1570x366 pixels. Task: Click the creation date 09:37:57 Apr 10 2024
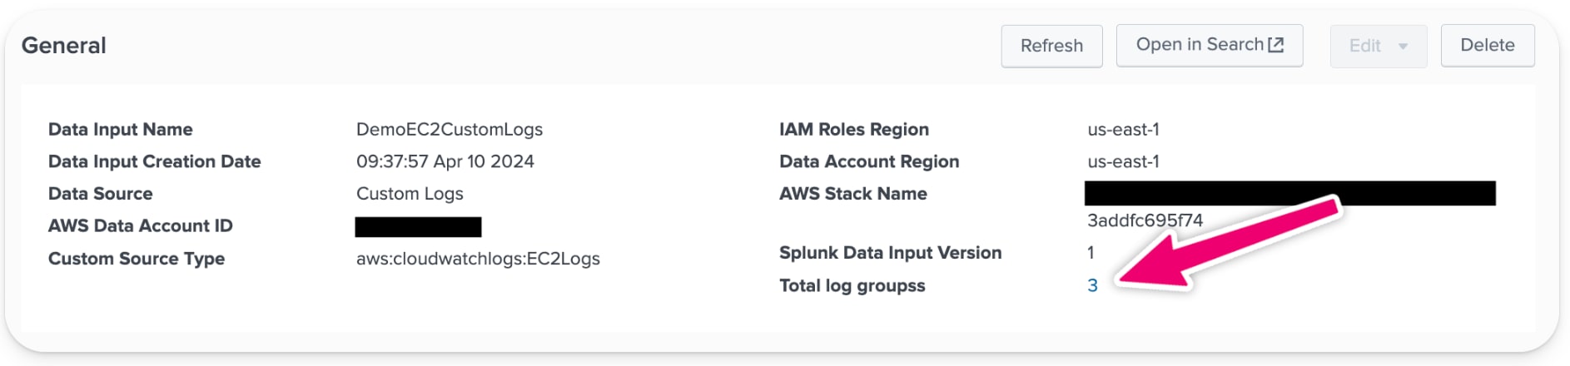[x=445, y=161]
